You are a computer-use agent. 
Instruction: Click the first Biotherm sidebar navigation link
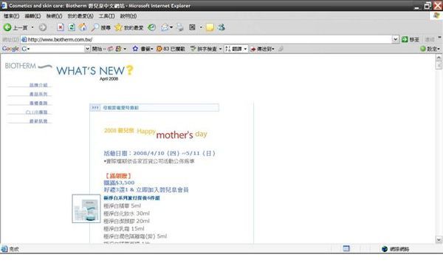38,85
